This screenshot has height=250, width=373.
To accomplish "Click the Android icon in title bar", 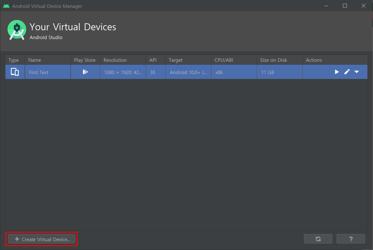I will pyautogui.click(x=6, y=6).
